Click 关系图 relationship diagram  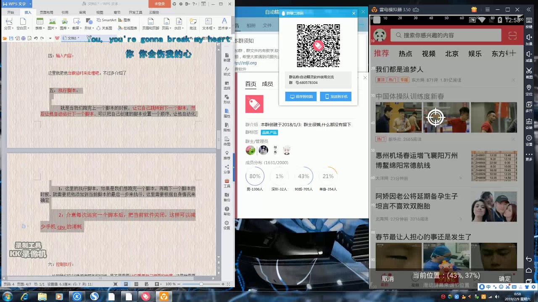click(x=104, y=28)
